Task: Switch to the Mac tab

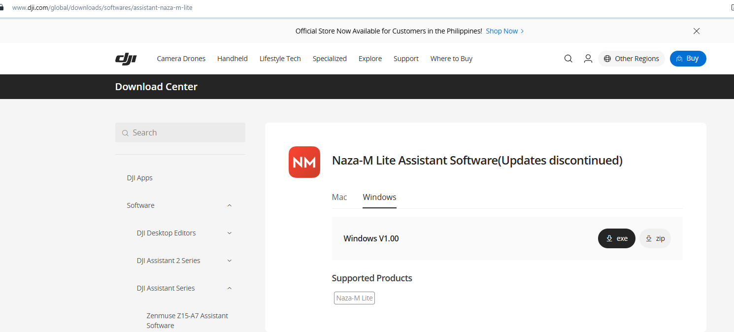Action: coord(339,197)
